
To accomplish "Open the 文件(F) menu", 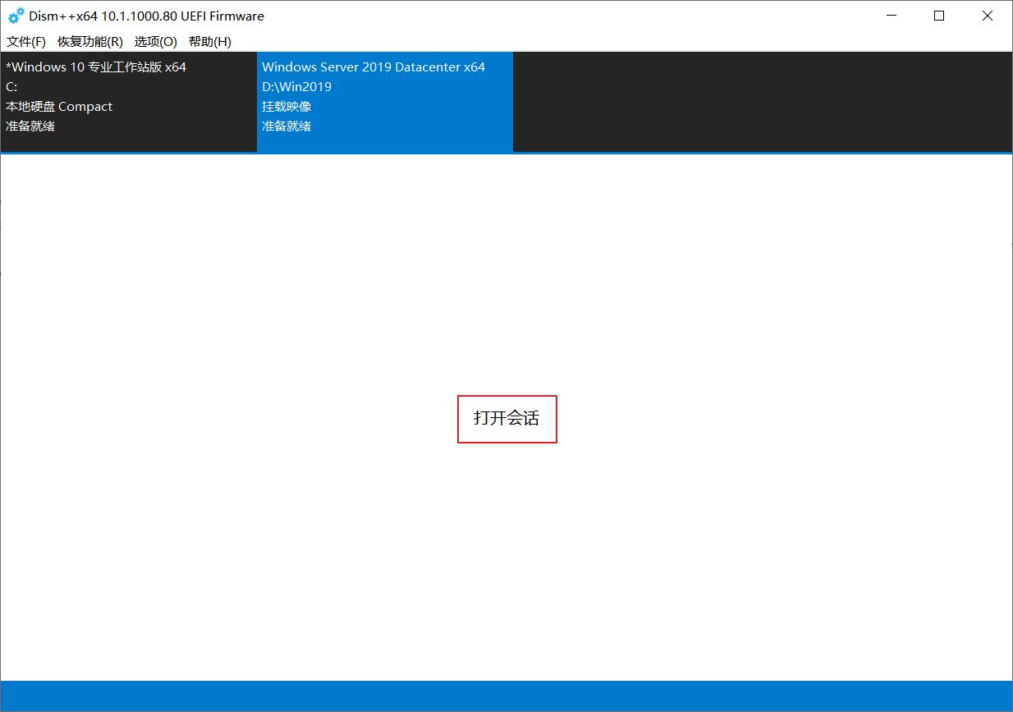I will [x=25, y=41].
